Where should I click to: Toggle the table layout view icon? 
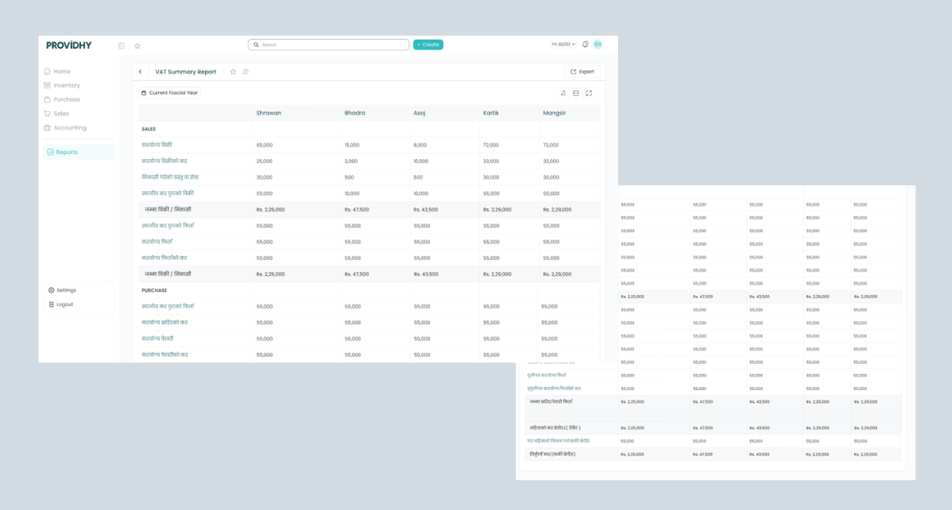(x=575, y=93)
